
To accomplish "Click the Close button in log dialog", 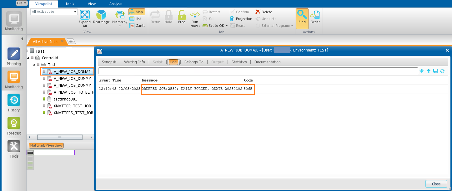I will click(x=436, y=184).
